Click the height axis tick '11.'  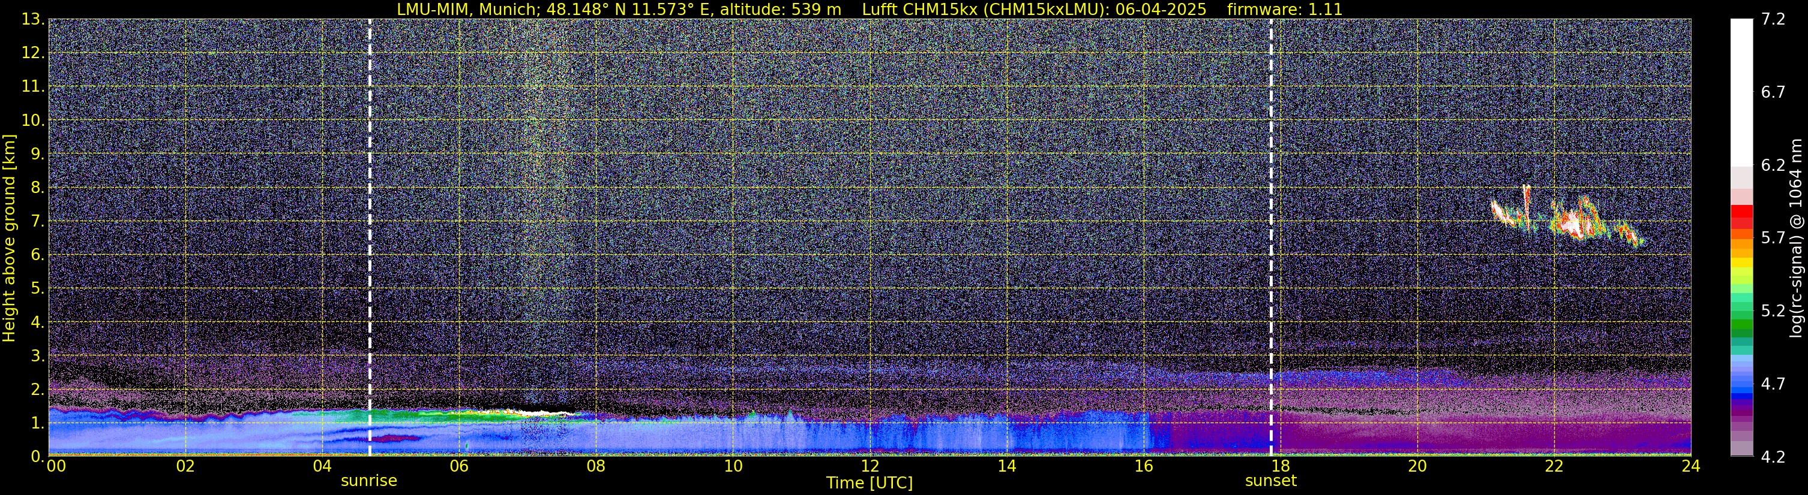[x=33, y=86]
